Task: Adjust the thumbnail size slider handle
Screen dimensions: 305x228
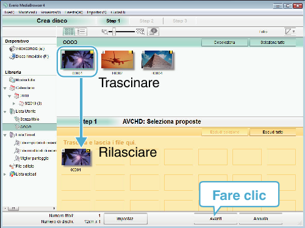Action: pyautogui.click(x=114, y=32)
